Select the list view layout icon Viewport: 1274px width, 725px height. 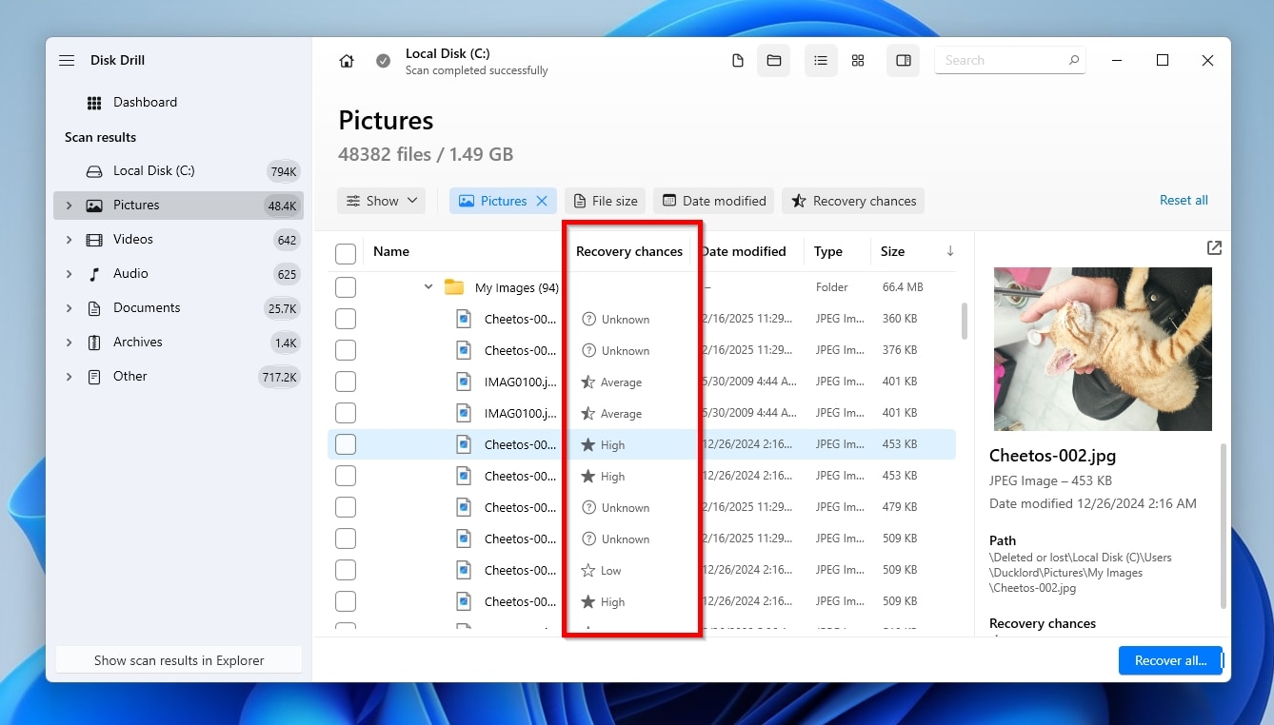point(820,61)
